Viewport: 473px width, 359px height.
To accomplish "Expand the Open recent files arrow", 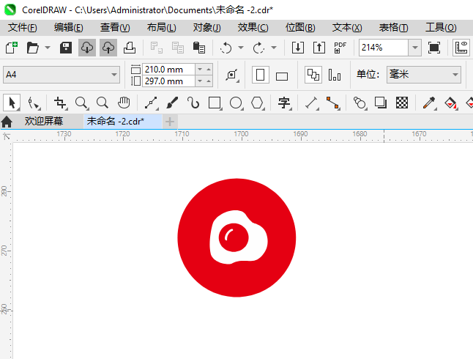I will [x=48, y=48].
